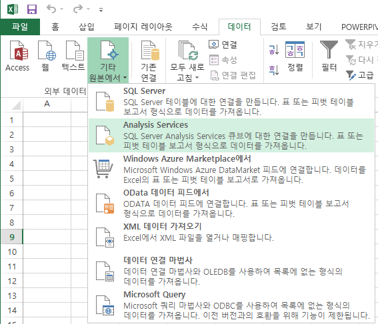Image resolution: width=378 pixels, height=324 pixels.
Task: Click the SQL Server database document icon
Action: click(105, 102)
